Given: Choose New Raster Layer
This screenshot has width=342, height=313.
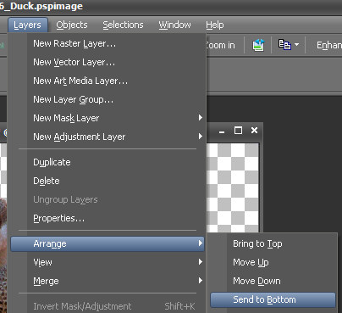Looking at the screenshot, I should click(108, 43).
